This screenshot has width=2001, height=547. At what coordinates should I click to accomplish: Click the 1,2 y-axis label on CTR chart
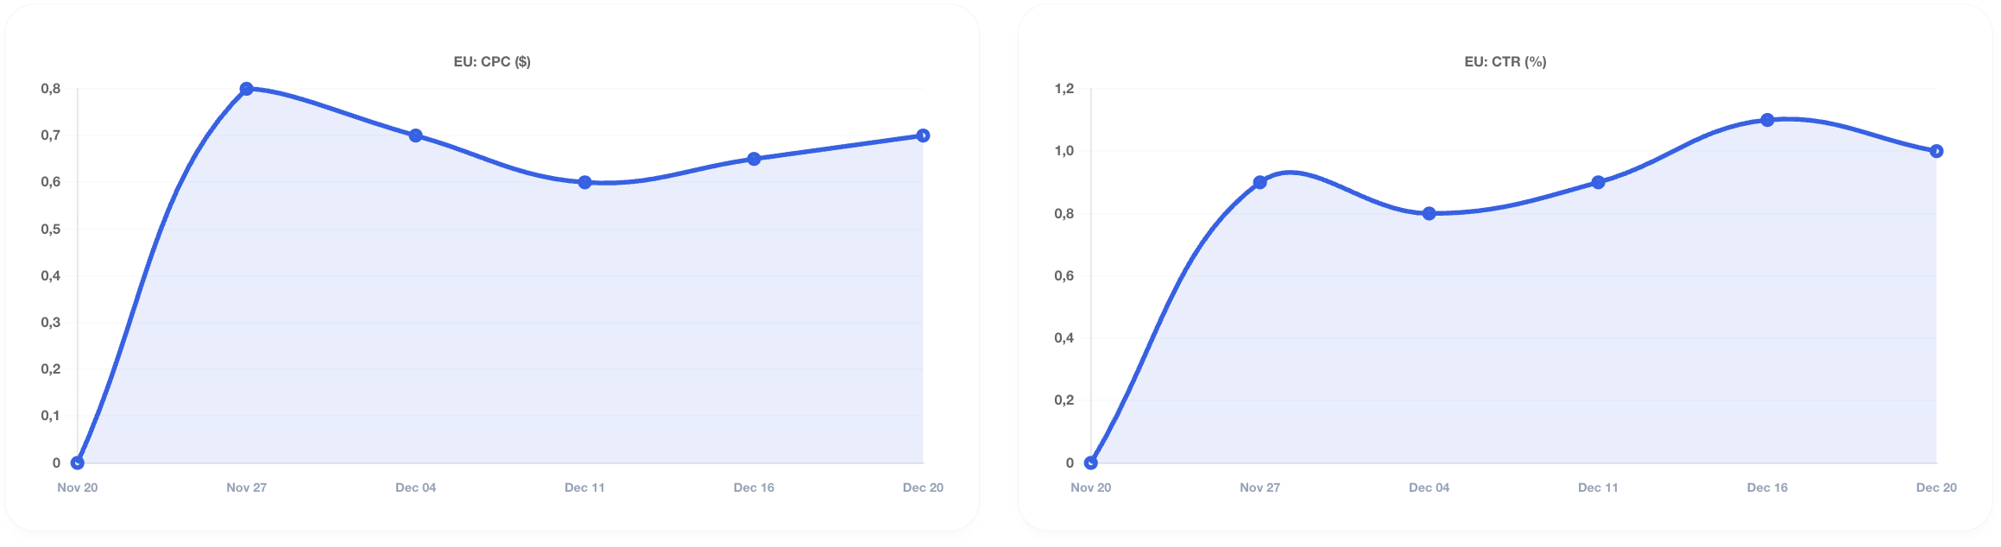point(1064,89)
